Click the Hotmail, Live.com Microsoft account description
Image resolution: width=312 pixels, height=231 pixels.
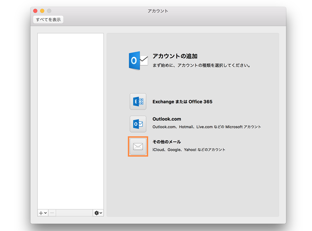coord(207,127)
